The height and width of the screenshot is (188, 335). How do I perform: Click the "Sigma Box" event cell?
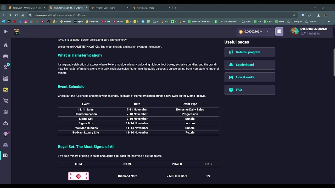tap(86, 123)
